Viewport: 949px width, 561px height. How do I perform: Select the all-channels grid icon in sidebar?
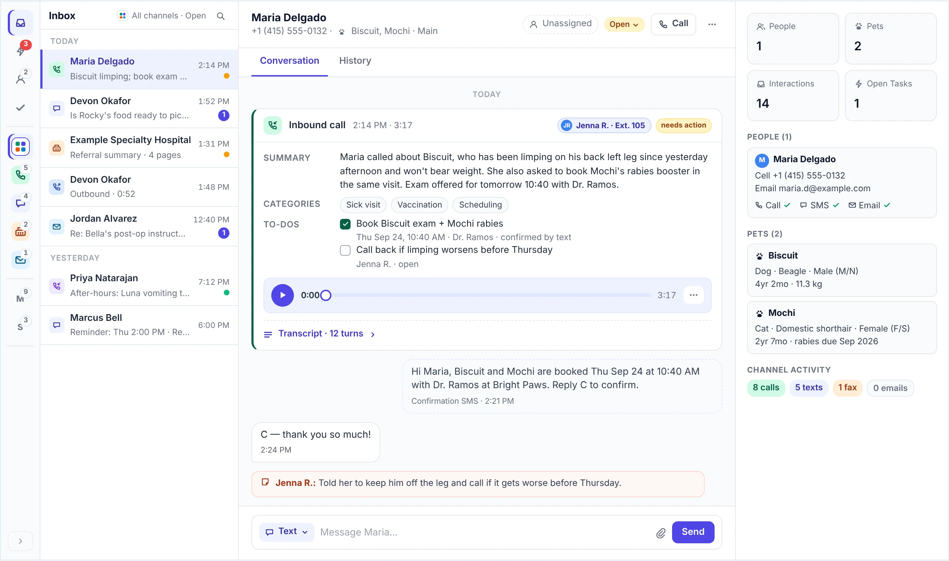pos(21,147)
